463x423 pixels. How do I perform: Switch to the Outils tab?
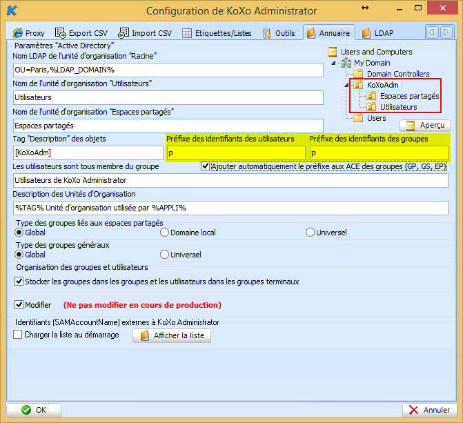[279, 33]
